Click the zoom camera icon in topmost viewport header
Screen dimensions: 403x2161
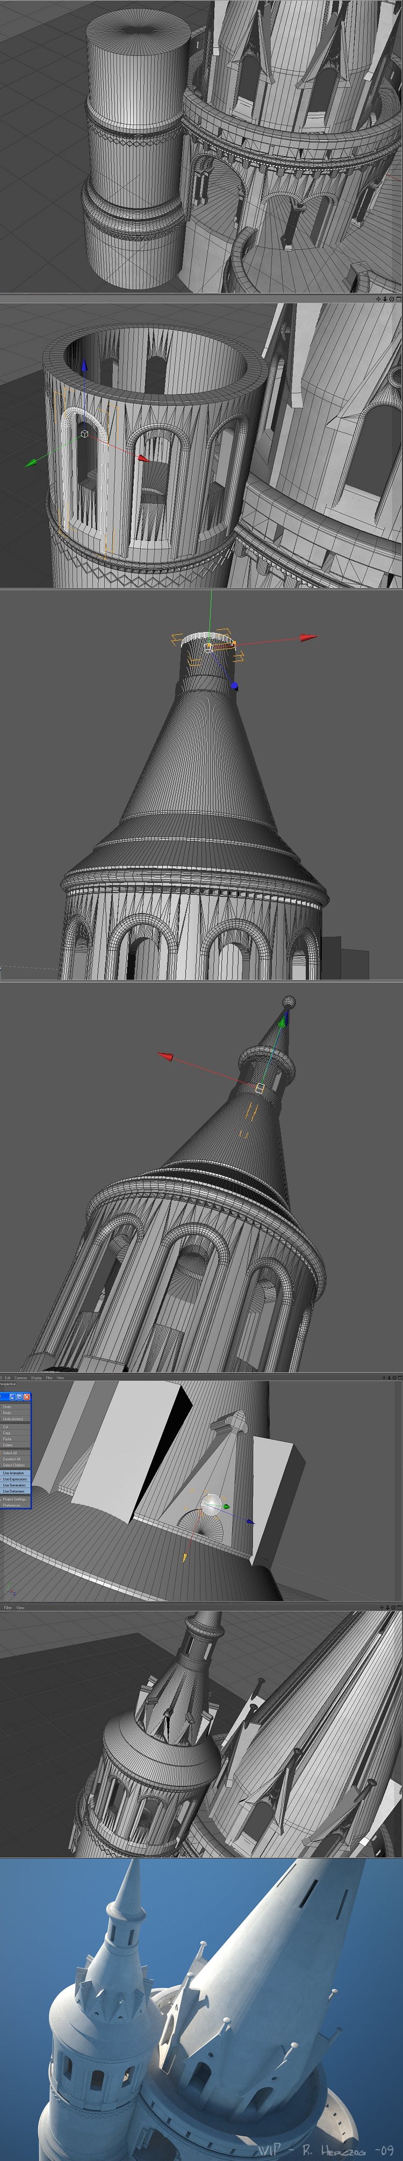385,299
